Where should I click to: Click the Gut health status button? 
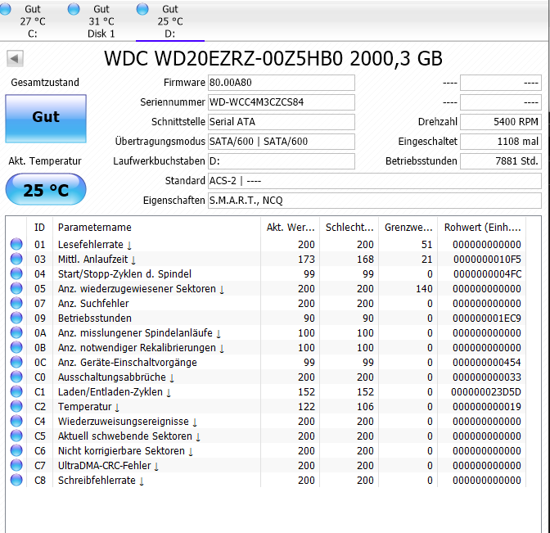click(x=46, y=119)
